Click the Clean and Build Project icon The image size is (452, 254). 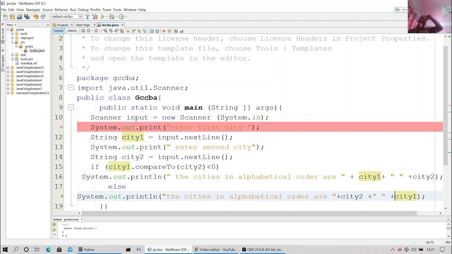point(95,17)
